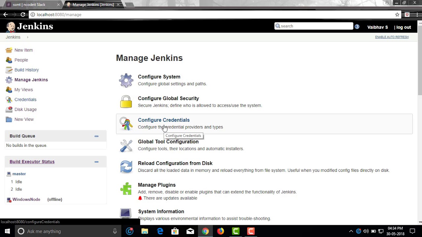Viewport: 422px width, 237px height.
Task: Switch to the ssmt ncodeit Slack tab
Action: [x=33, y=5]
